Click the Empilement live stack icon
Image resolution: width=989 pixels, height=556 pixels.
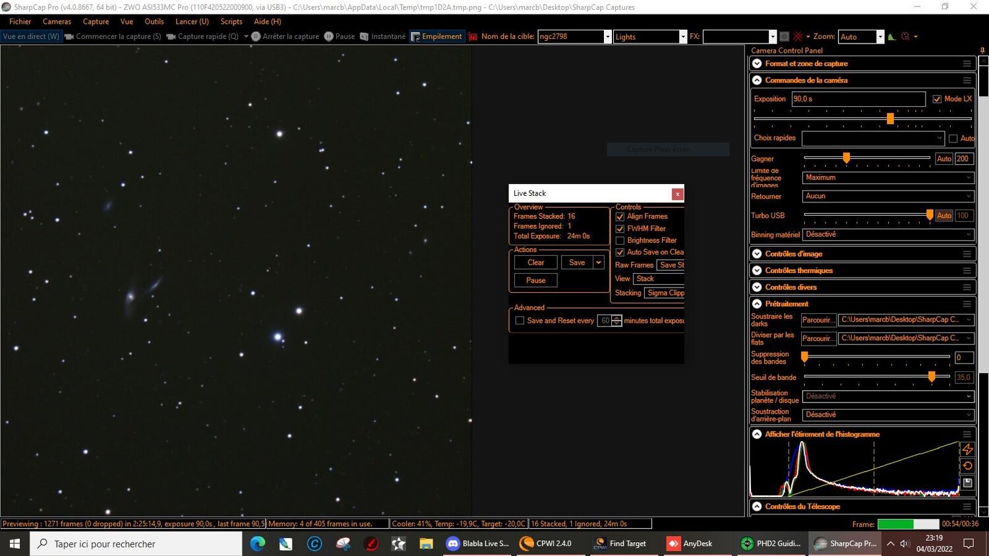click(417, 36)
